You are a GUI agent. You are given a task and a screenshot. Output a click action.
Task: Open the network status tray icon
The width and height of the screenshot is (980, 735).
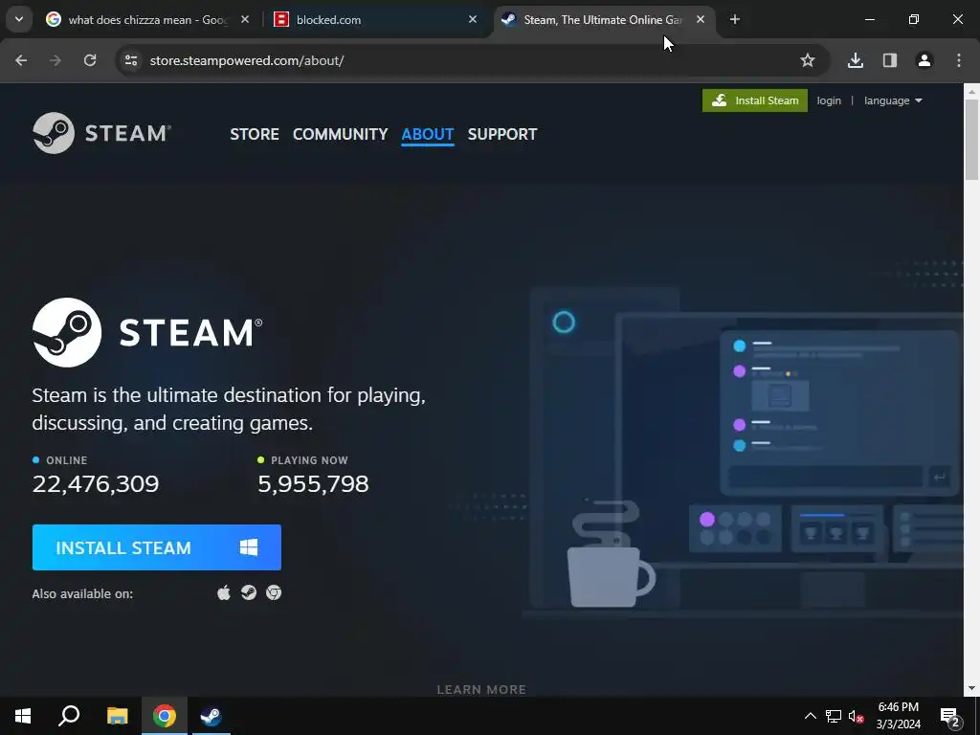[x=834, y=716]
